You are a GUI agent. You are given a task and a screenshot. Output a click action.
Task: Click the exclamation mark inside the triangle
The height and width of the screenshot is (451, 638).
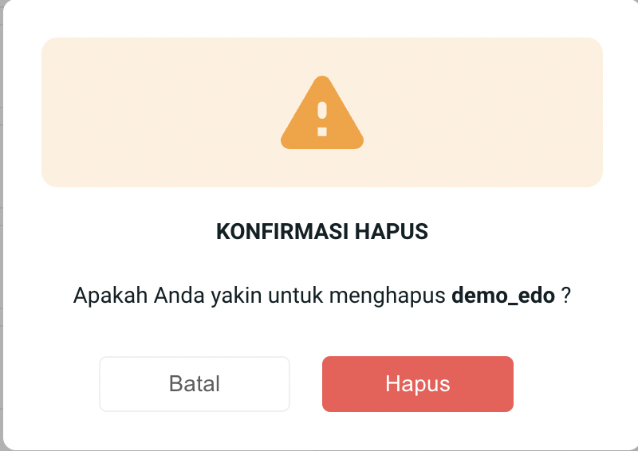pyautogui.click(x=322, y=119)
